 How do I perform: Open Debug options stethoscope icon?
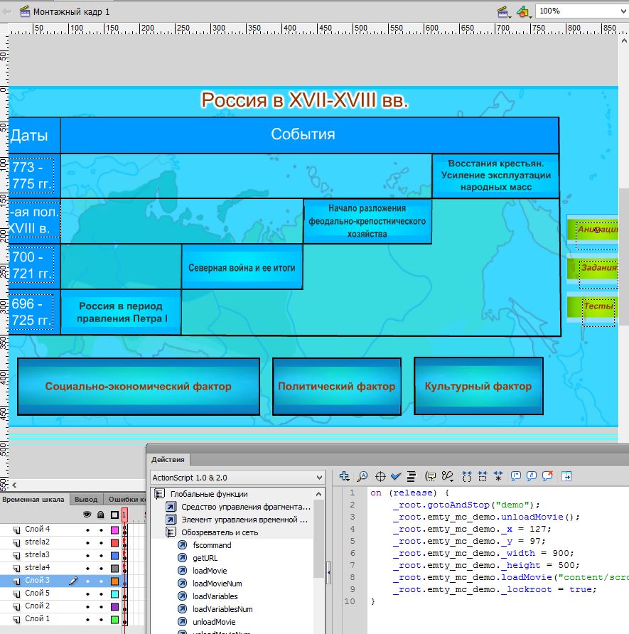click(x=447, y=476)
